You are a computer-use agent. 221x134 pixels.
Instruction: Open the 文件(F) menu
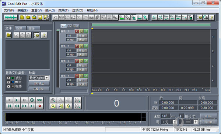click(9, 10)
